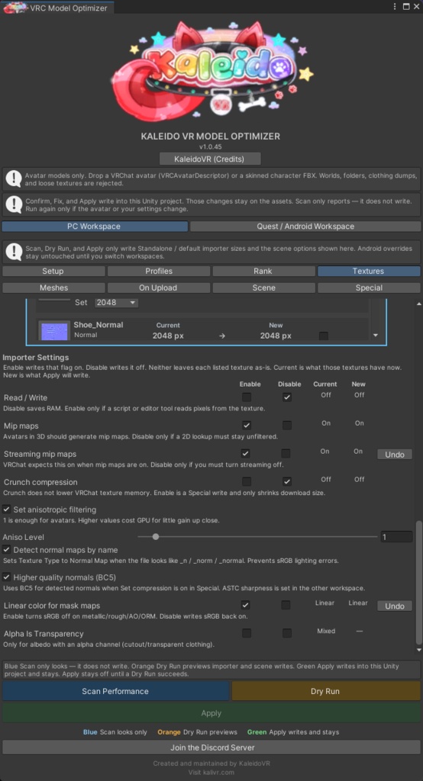The width and height of the screenshot is (423, 781).
Task: Click the version text 'v1.0.45'
Action: pyautogui.click(x=210, y=146)
